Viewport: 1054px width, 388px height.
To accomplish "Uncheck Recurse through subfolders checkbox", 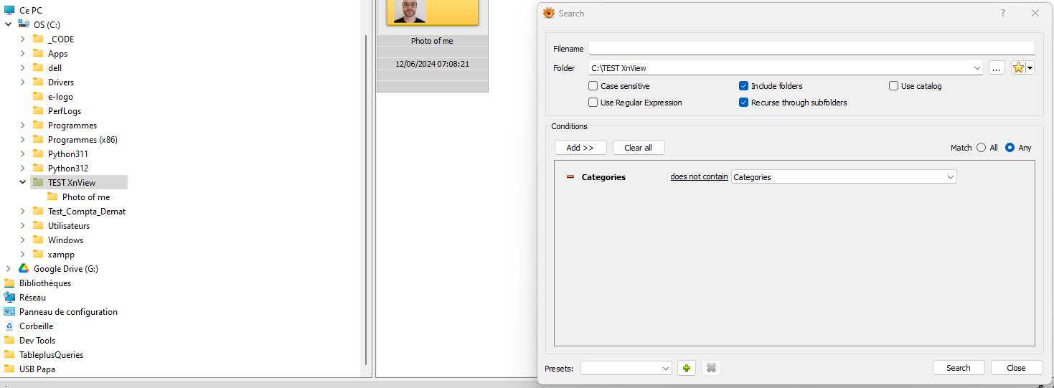I will 743,103.
